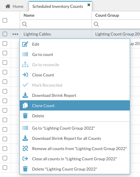Click the Lighting Count Group cell in first row
This screenshot has height=177, width=140.
click(x=116, y=34)
